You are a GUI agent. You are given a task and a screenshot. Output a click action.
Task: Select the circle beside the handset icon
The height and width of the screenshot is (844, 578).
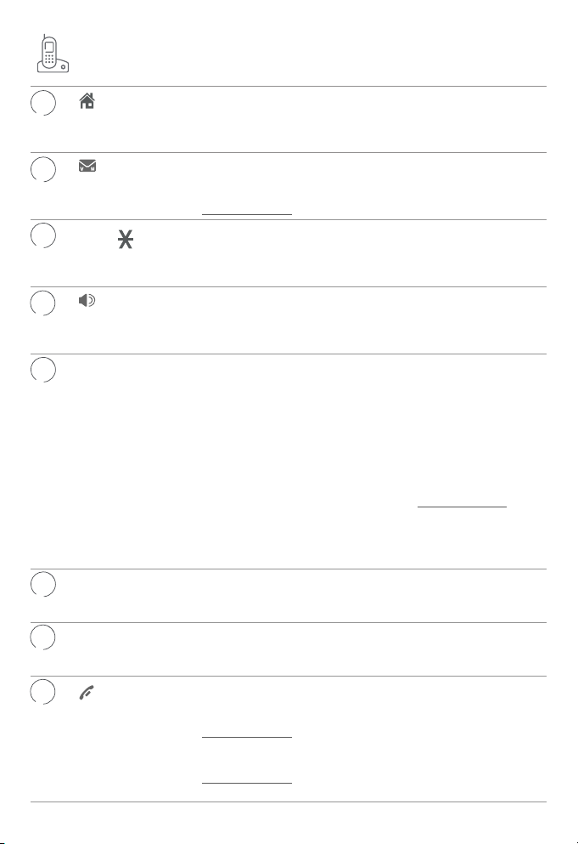coord(43,692)
